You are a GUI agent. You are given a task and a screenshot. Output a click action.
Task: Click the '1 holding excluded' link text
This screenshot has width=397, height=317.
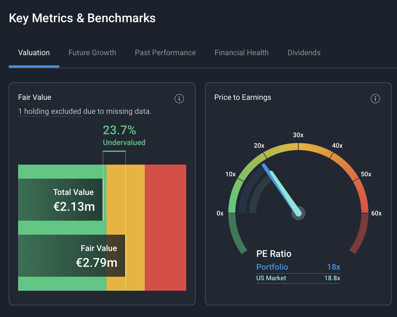coord(50,112)
